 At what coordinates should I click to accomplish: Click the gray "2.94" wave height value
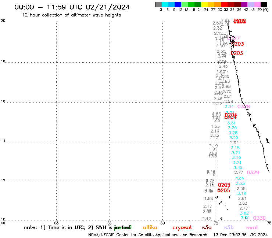(x=235, y=143)
